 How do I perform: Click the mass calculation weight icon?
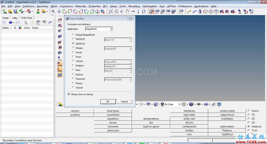click(200, 11)
